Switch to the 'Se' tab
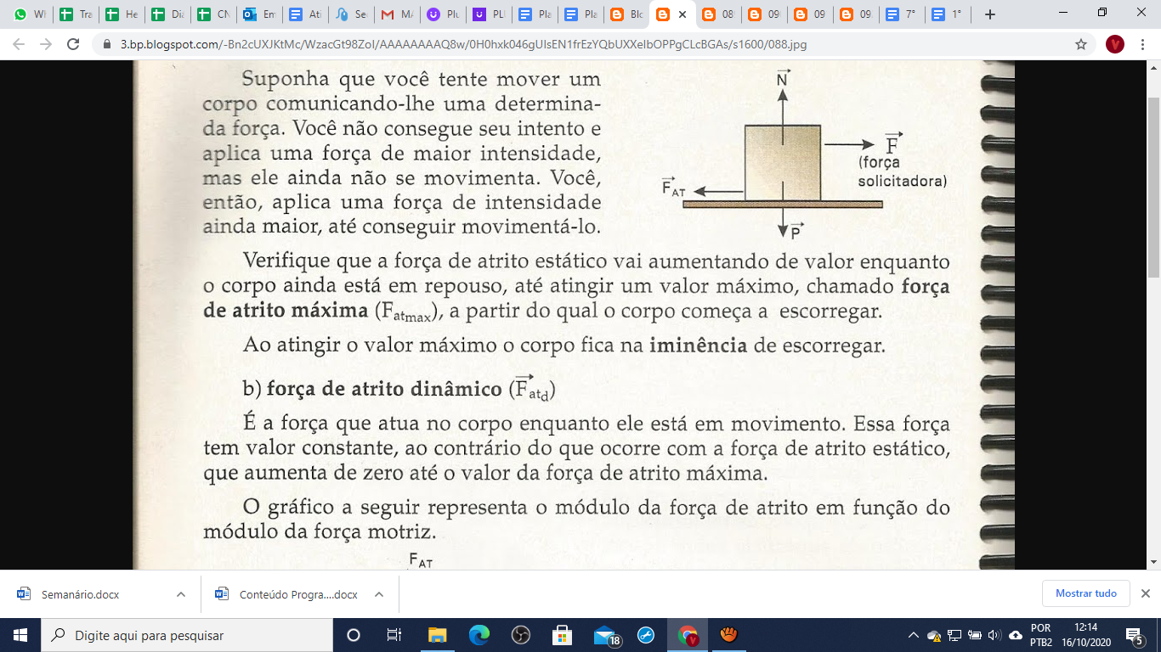Image resolution: width=1161 pixels, height=652 pixels. tap(350, 14)
